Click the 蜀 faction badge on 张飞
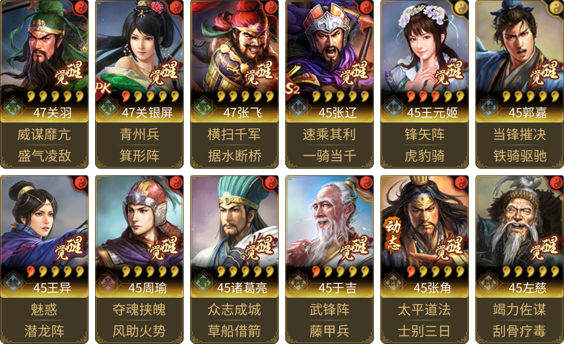 click(x=203, y=107)
